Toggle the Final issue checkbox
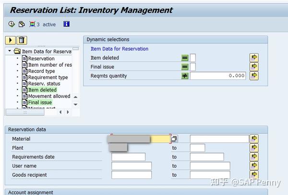Screen dimensions: 288x195 coord(193,67)
